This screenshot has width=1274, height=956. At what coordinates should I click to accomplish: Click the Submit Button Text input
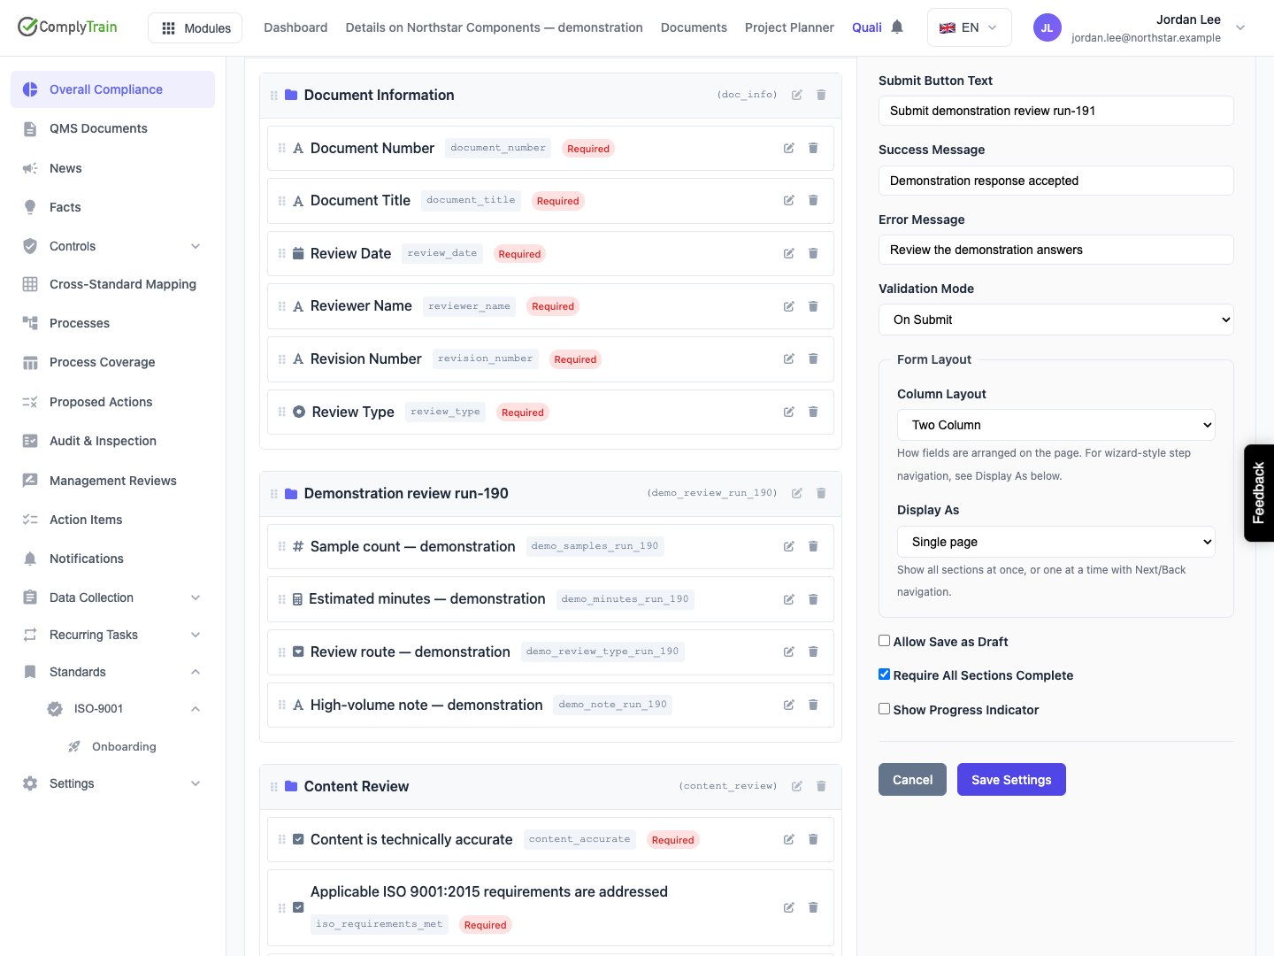tap(1055, 111)
